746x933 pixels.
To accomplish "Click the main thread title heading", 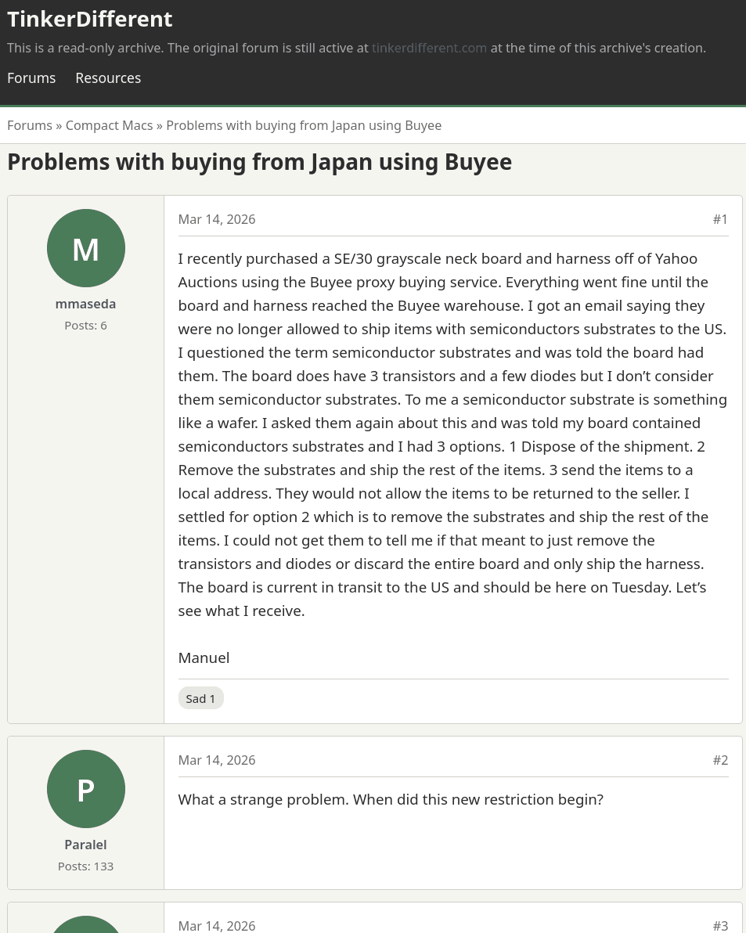I will [259, 162].
